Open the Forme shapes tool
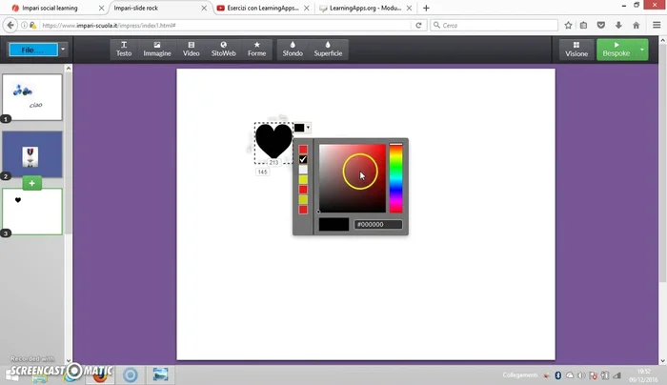 coord(256,50)
